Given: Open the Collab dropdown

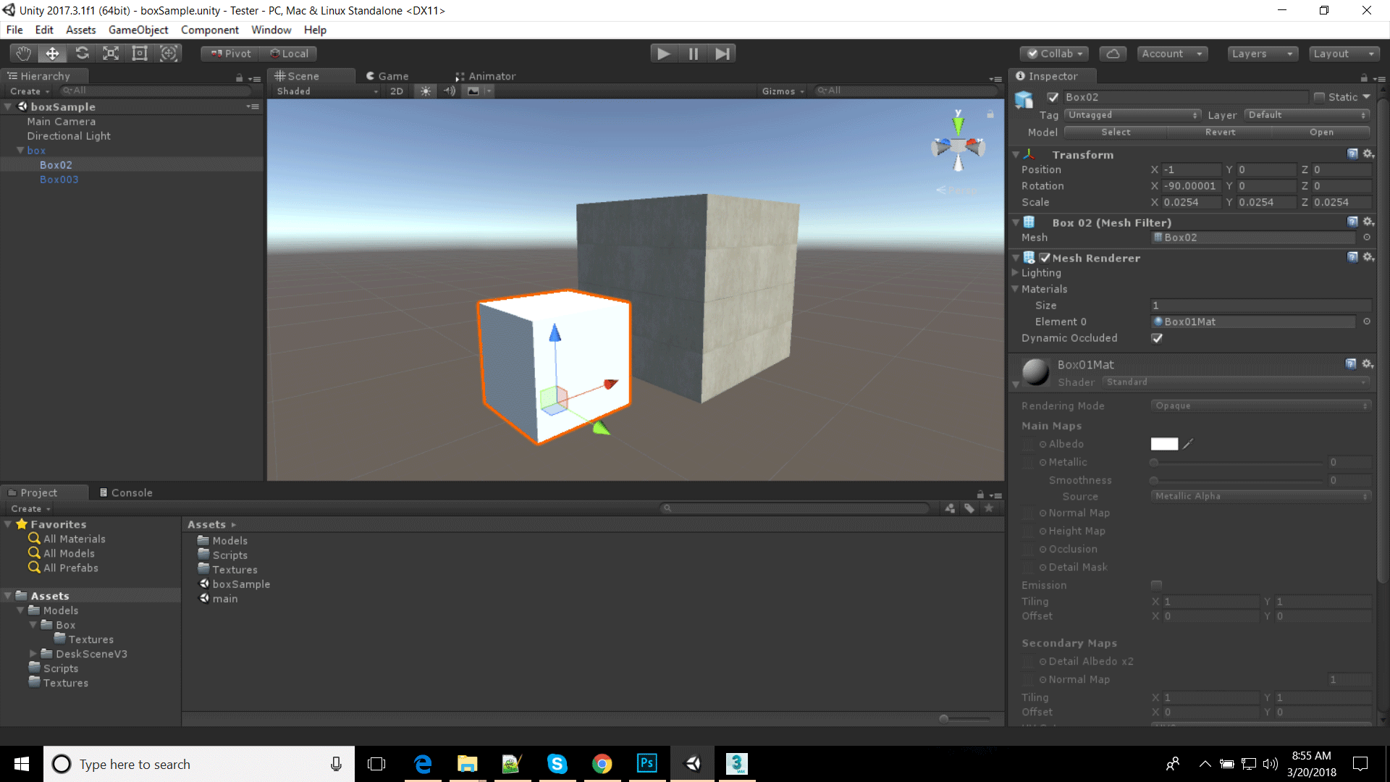Looking at the screenshot, I should tap(1055, 54).
